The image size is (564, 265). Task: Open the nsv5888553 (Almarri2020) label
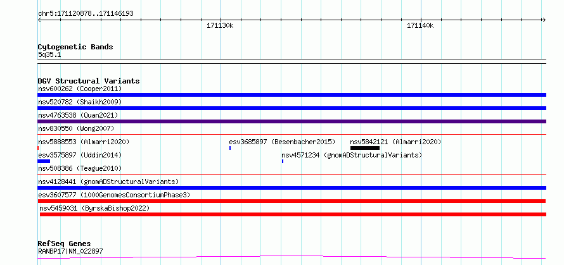point(84,142)
